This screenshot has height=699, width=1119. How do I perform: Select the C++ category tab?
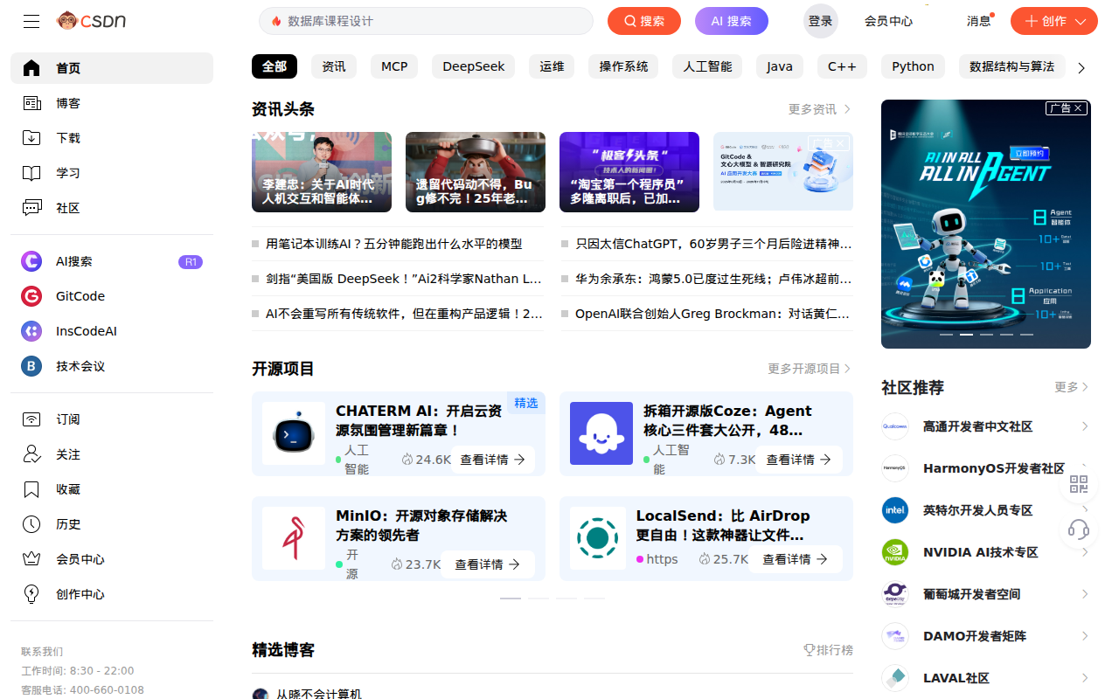pyautogui.click(x=843, y=66)
